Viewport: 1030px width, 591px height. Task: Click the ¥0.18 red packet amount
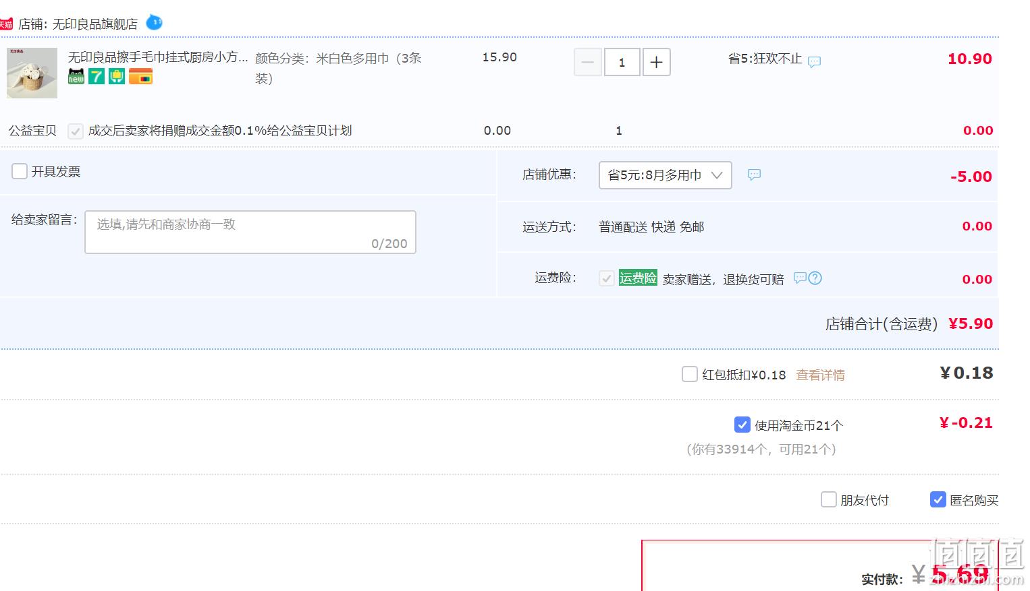(x=967, y=373)
